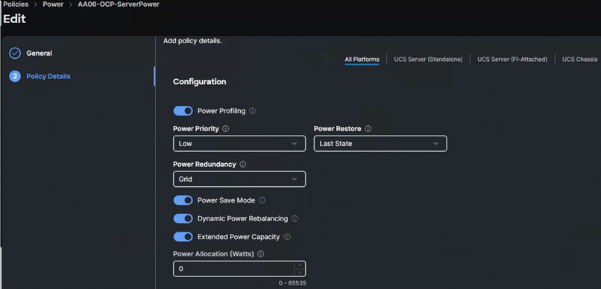Click the General step checkmark icon
The width and height of the screenshot is (601, 289).
point(15,53)
